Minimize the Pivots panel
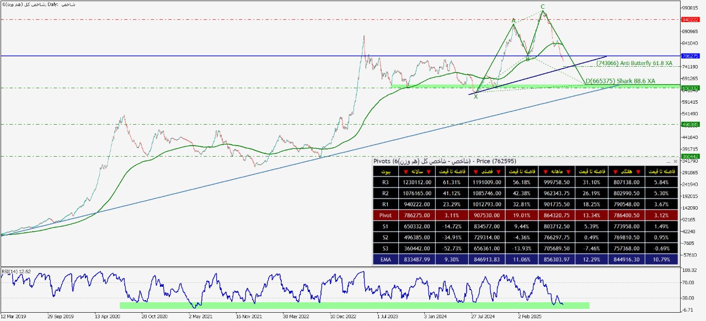The width and height of the screenshot is (706, 321). (x=668, y=162)
